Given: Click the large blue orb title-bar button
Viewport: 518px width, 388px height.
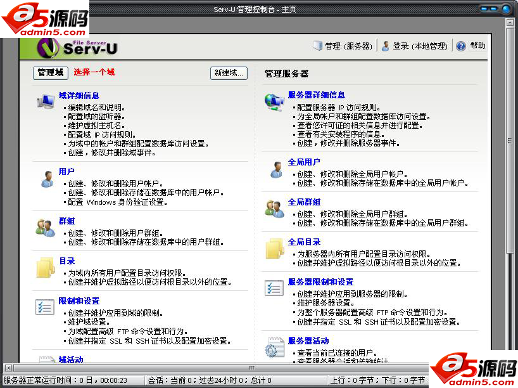Looking at the screenshot, I should pos(506,9).
